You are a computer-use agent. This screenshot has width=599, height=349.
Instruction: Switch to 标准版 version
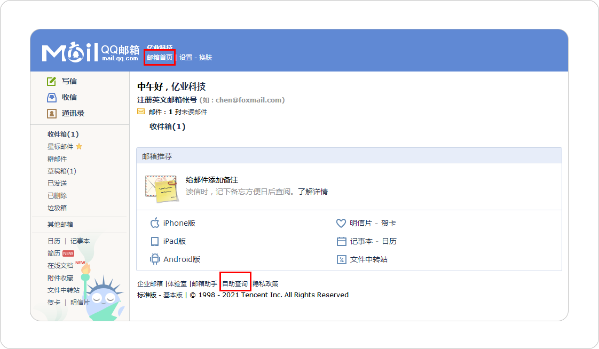click(147, 295)
